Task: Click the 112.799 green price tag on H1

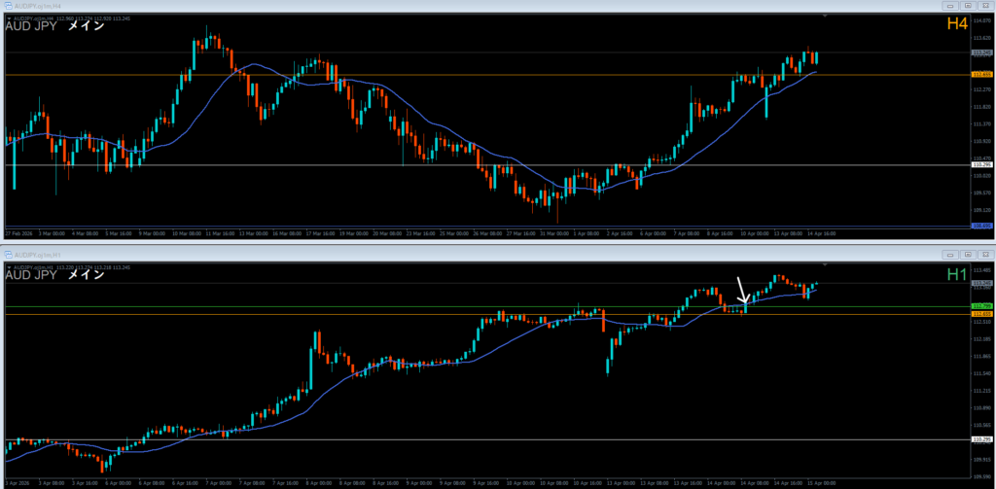Action: click(981, 307)
